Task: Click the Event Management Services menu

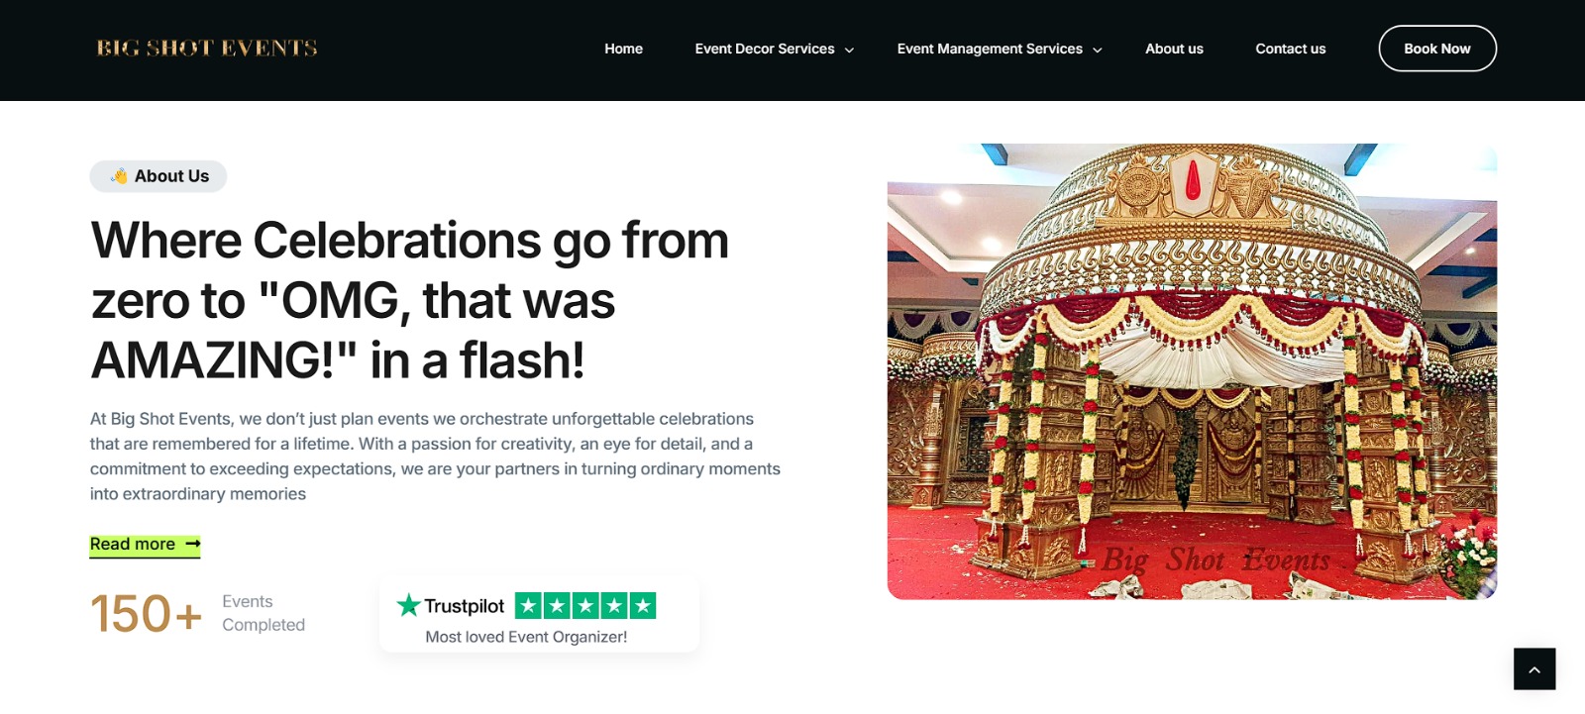Action: [990, 49]
